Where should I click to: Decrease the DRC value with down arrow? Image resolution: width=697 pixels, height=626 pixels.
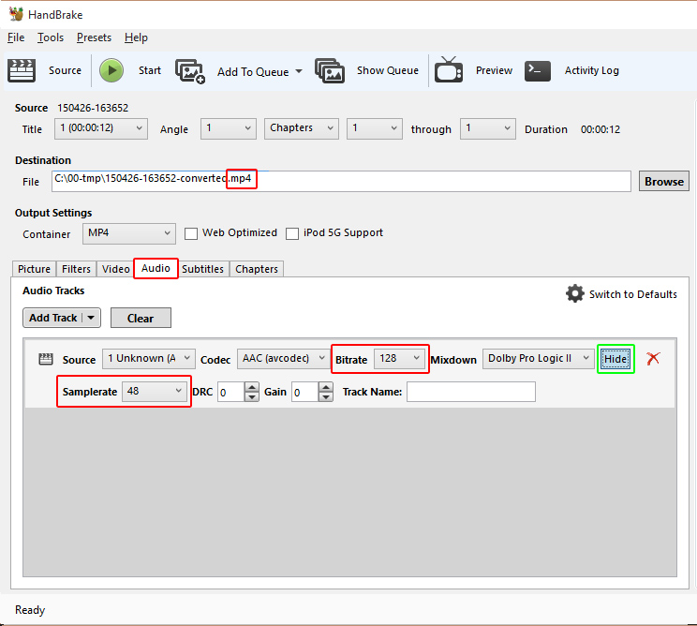point(252,396)
